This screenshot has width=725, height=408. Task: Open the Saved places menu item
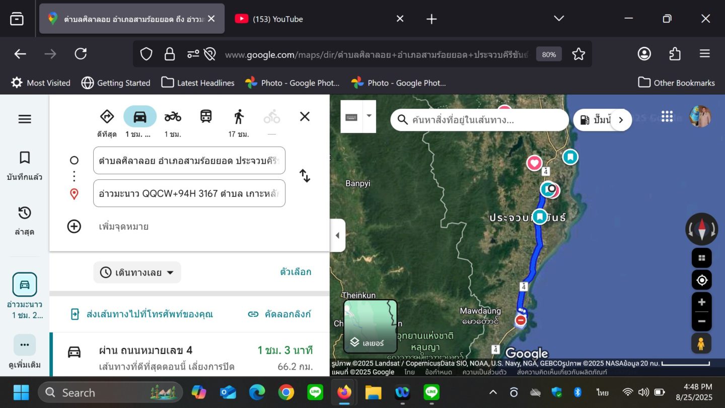[x=24, y=166]
